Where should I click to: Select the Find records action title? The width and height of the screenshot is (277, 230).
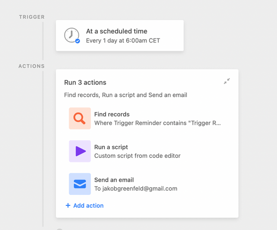[x=112, y=115]
